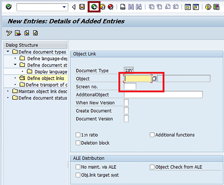Collapse the Define document status subnode arrow
This screenshot has height=185, width=224.
[15, 65]
